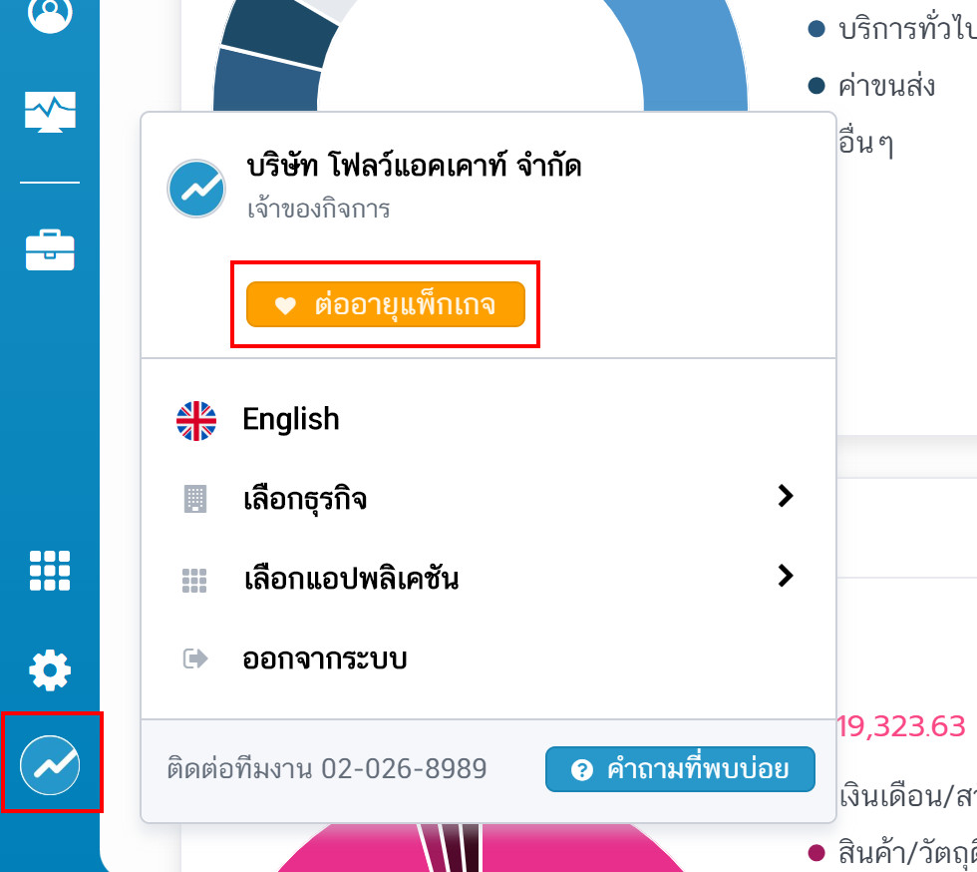Viewport: 977px width, 872px height.
Task: Open the dashboard monitor icon in sidebar
Action: (x=50, y=112)
